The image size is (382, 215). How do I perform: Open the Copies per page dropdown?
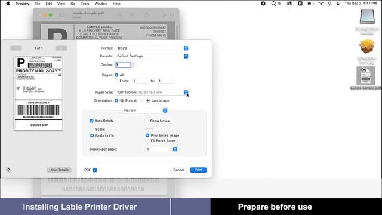[x=161, y=149]
